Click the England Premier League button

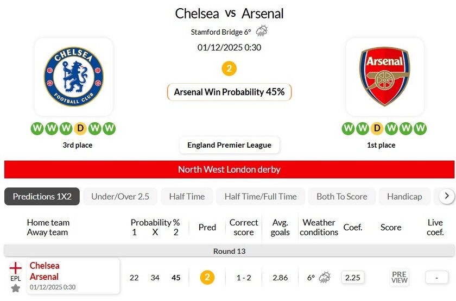click(229, 145)
